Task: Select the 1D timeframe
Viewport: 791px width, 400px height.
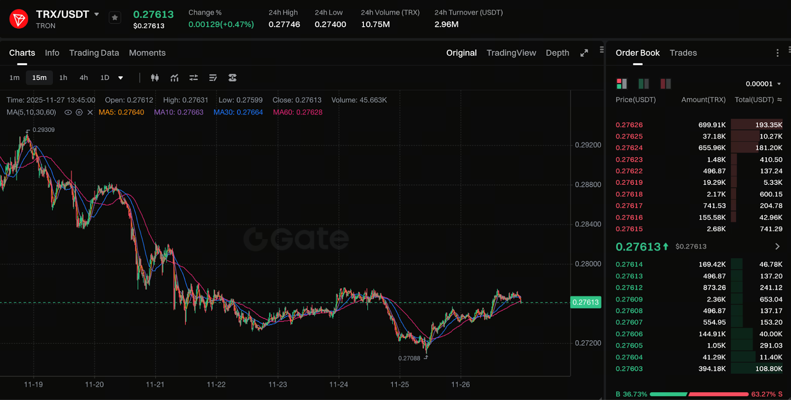Action: tap(105, 78)
